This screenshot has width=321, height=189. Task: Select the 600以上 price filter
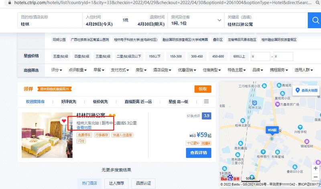[239, 56]
